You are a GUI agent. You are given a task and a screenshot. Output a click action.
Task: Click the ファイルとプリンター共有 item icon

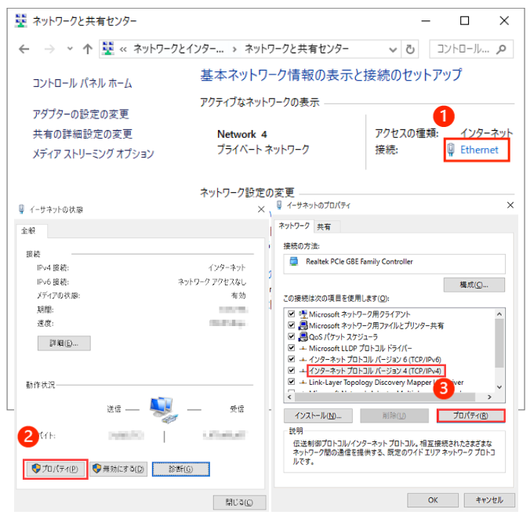(x=303, y=325)
